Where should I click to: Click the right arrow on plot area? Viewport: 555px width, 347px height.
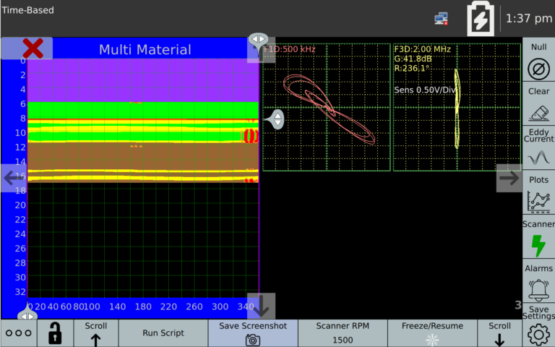(x=509, y=178)
